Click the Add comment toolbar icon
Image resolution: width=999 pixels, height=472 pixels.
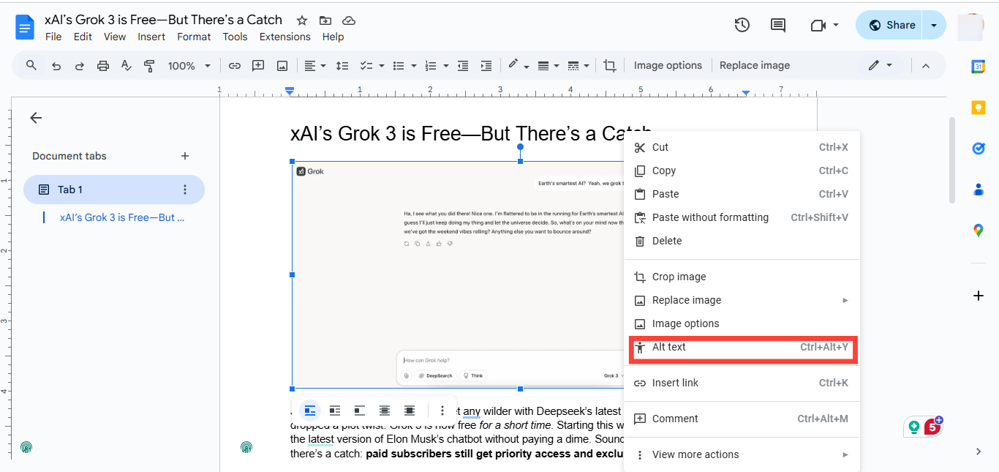(x=258, y=66)
